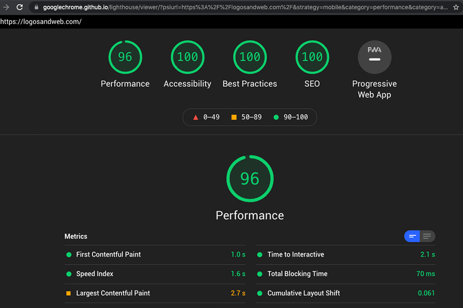
Task: Click the browser reload icon
Action: tap(20, 7)
